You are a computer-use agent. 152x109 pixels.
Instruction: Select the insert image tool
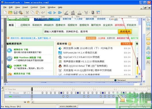(148, 57)
